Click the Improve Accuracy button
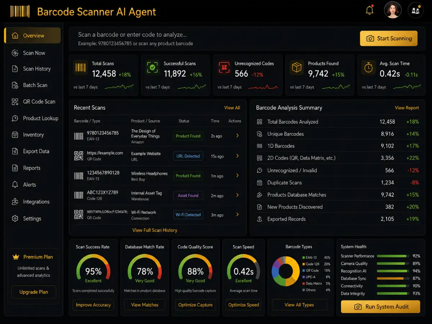432x324 pixels. (93, 305)
